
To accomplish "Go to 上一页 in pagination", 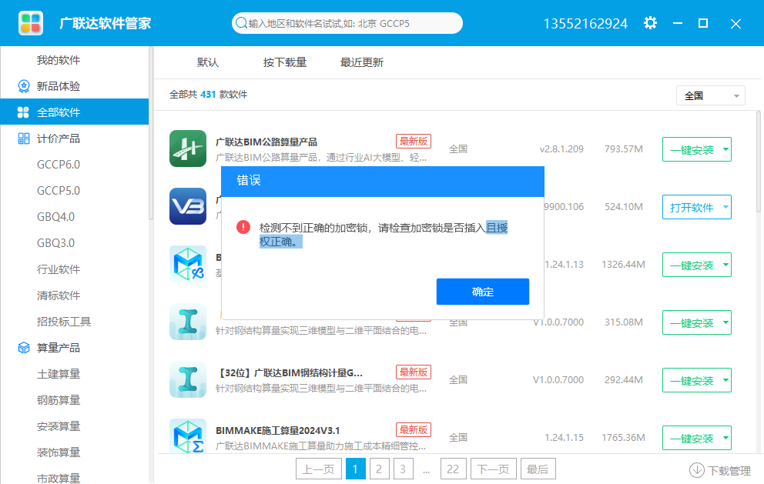I will (x=319, y=469).
